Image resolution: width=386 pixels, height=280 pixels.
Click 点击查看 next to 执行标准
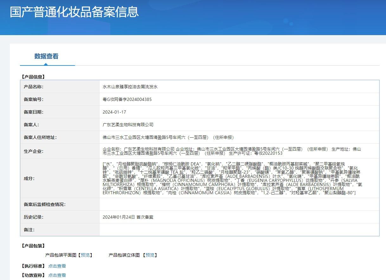pos(57,266)
